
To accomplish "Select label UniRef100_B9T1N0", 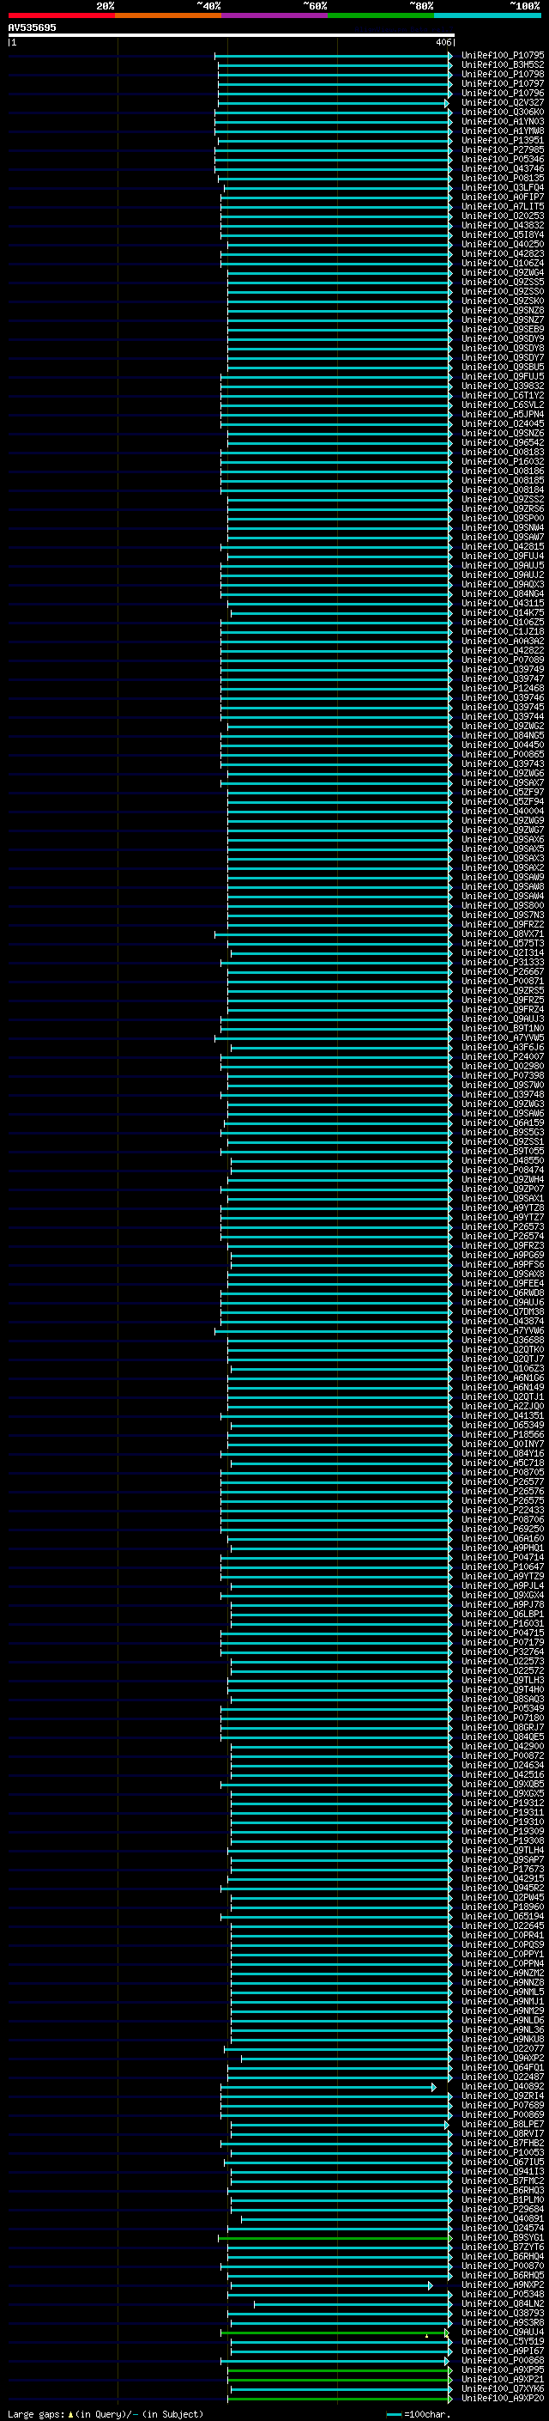I will (x=502, y=1028).
